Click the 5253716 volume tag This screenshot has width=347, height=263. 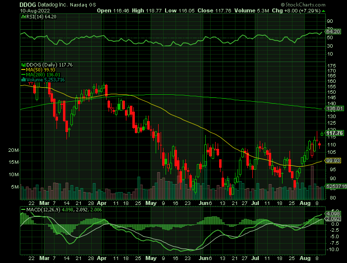click(336, 187)
